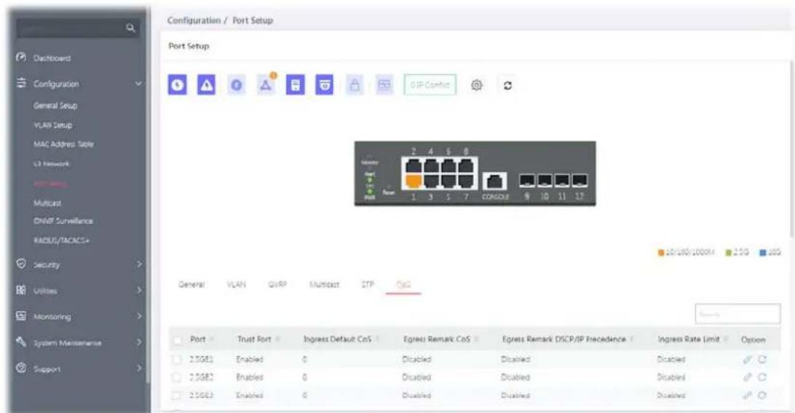Edit QoS settings for 2.5GE2 row
Screen dimensions: 795x413
(748, 377)
